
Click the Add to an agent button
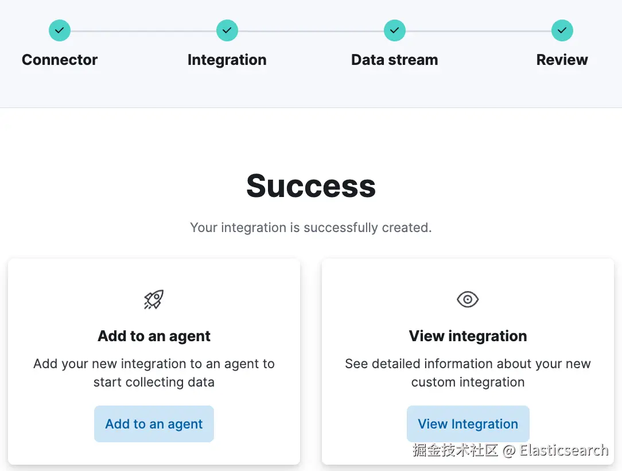(x=154, y=424)
